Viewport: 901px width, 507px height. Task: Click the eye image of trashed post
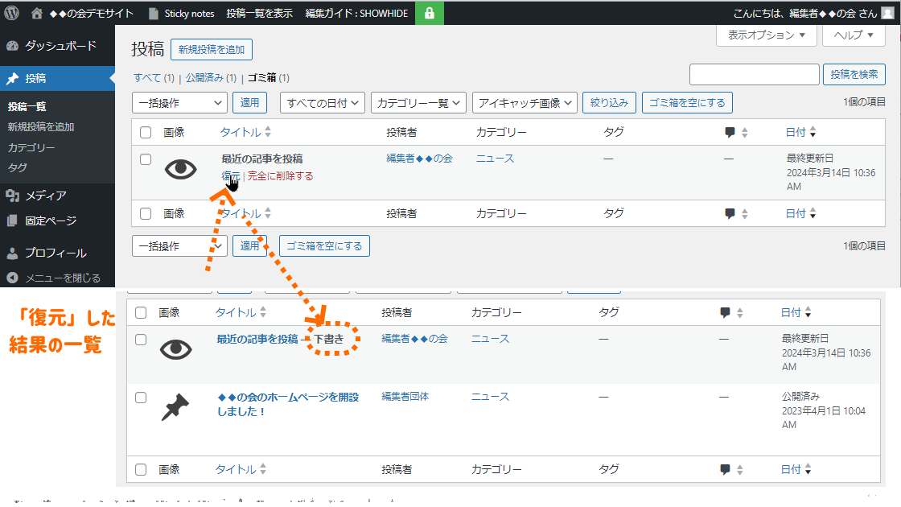click(x=180, y=169)
